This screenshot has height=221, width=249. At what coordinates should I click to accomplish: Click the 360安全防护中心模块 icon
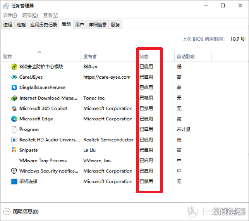click(14, 67)
